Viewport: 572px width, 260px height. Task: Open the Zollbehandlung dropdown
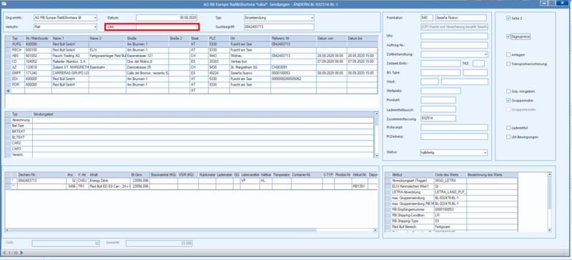click(485, 54)
